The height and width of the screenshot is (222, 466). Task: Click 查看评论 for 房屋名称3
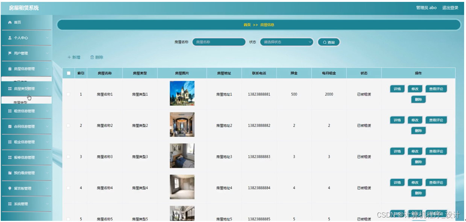436,151
